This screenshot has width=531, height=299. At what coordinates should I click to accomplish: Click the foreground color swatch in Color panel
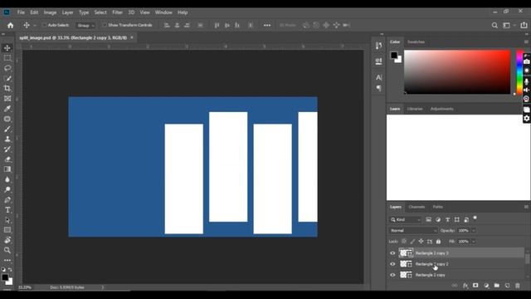point(394,55)
